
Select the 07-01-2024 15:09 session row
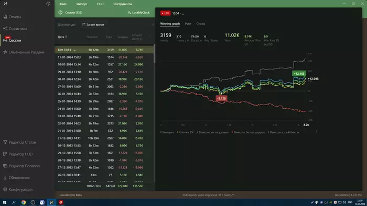[x=104, y=87]
